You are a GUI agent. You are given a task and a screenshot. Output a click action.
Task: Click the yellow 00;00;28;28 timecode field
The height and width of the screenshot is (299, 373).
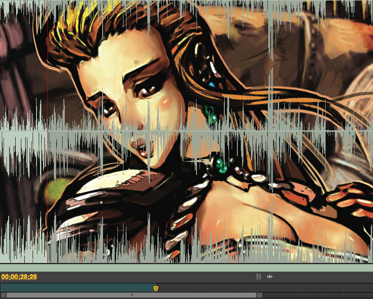point(19,277)
